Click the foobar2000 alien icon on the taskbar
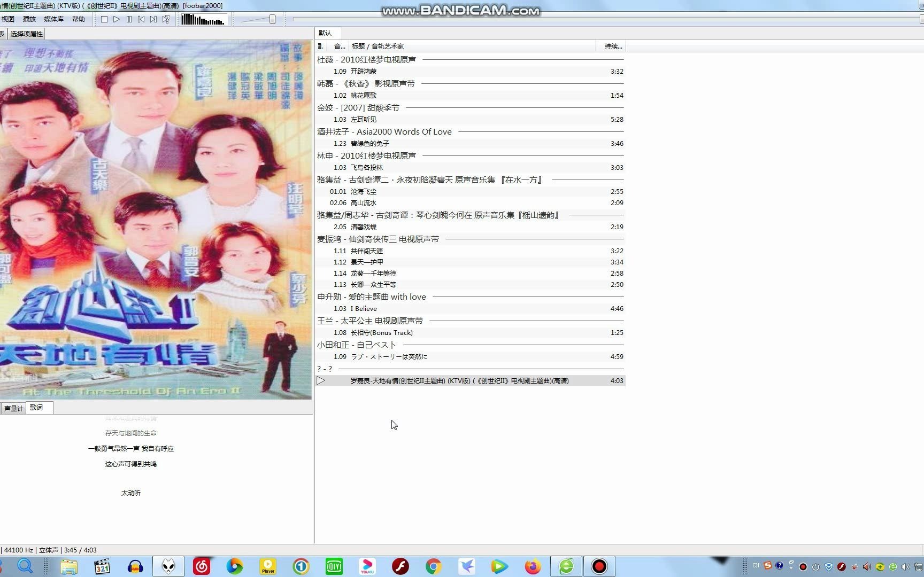 (168, 566)
